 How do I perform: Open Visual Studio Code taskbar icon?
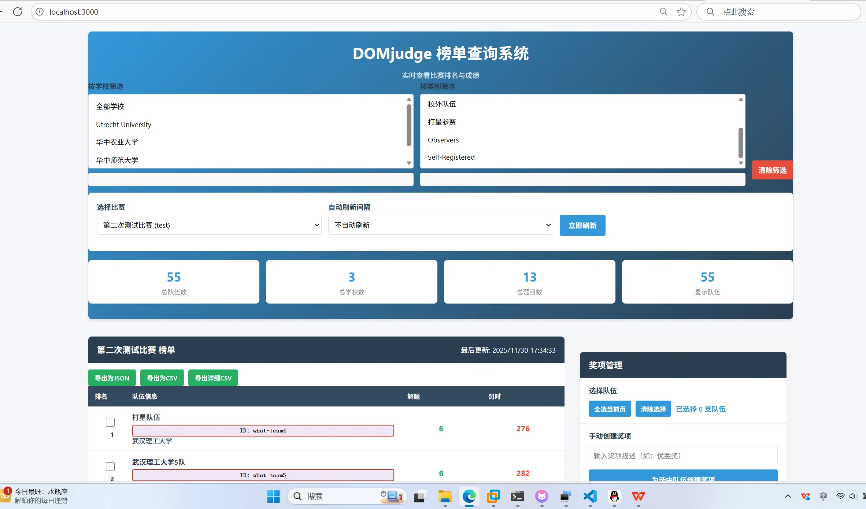[590, 496]
